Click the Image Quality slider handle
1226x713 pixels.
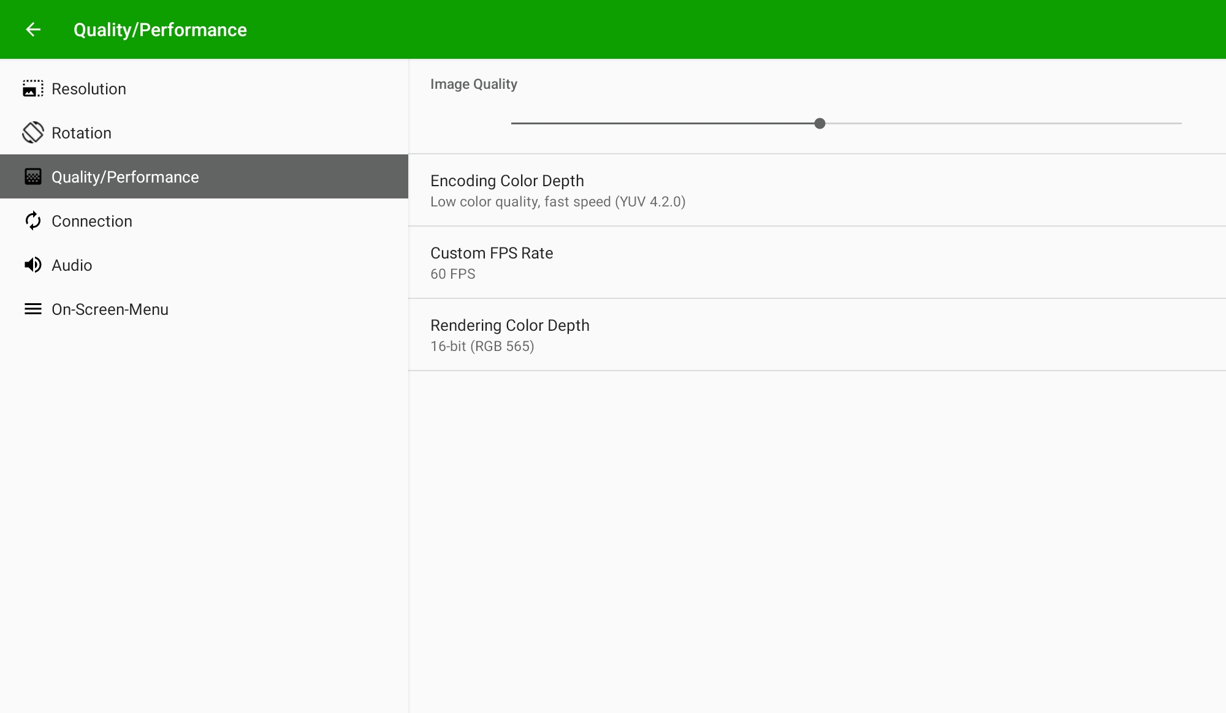(820, 124)
